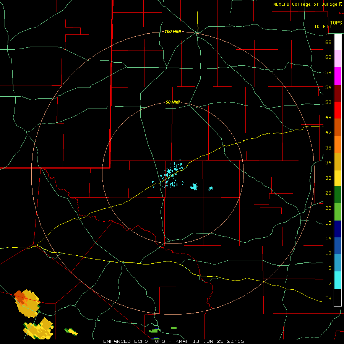The image size is (344, 344).
Task: Click the bright red 46-50 legend swatch
Action: 338,110
